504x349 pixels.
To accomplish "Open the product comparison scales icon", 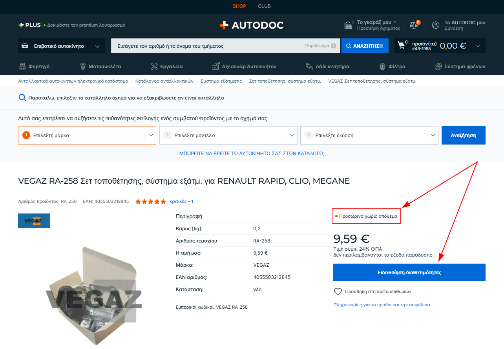I will 414,25.
